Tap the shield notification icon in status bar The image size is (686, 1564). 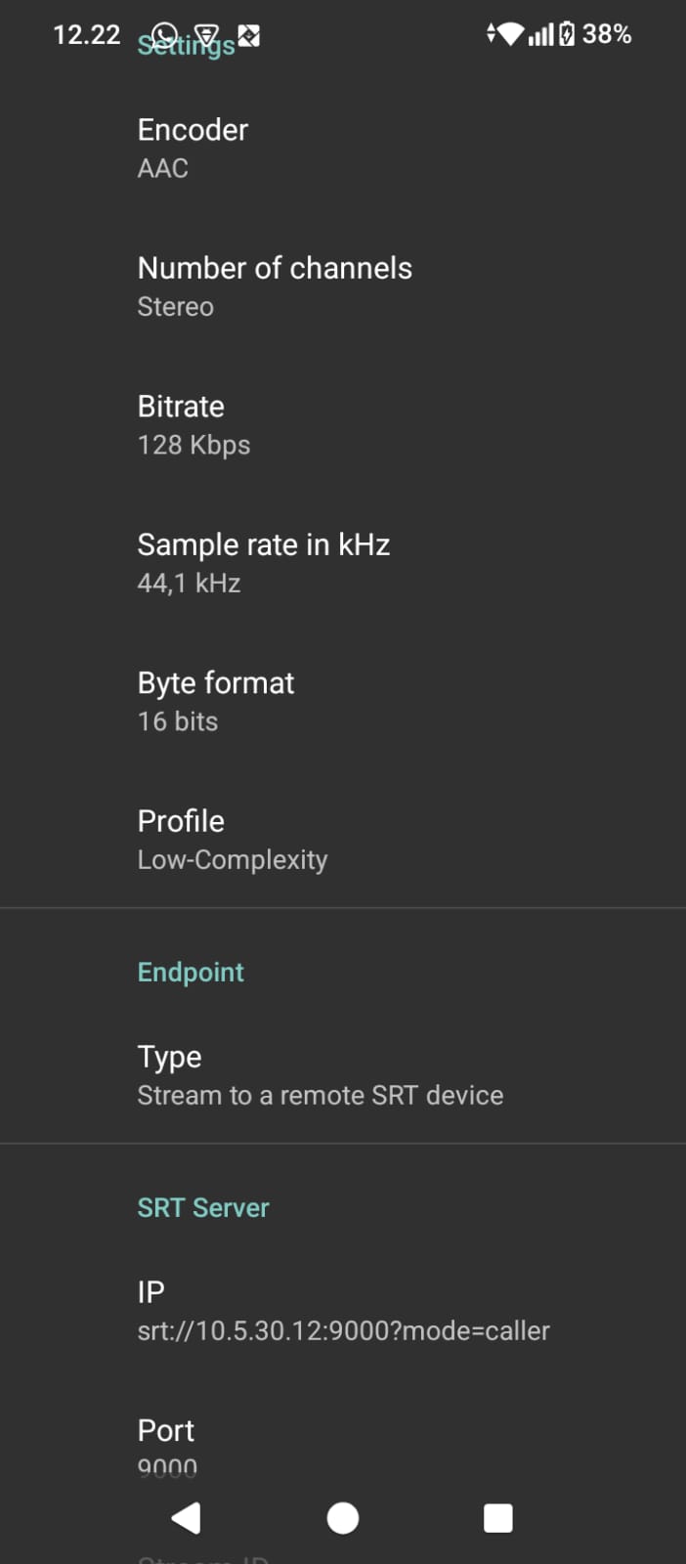coord(205,35)
